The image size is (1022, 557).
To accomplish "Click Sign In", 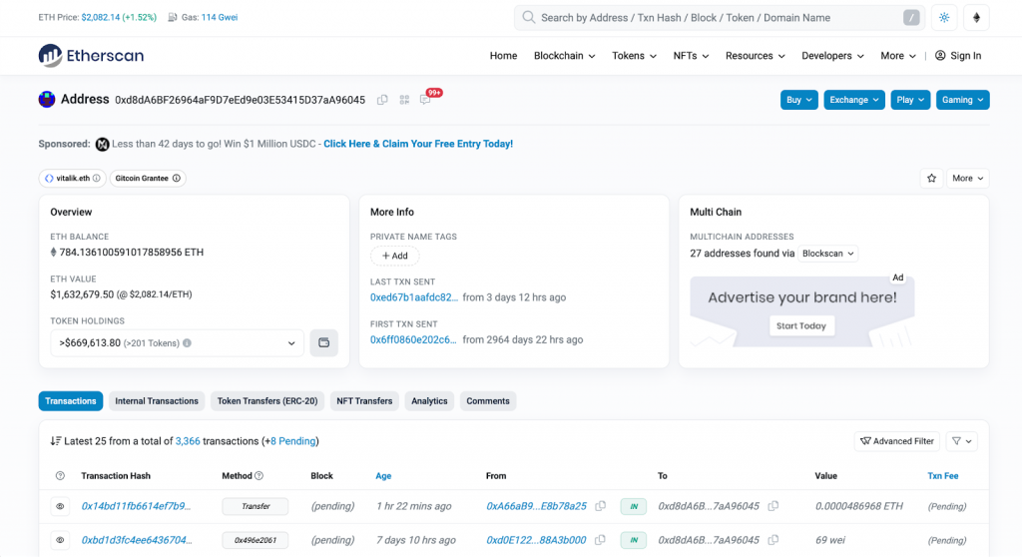I will click(958, 56).
